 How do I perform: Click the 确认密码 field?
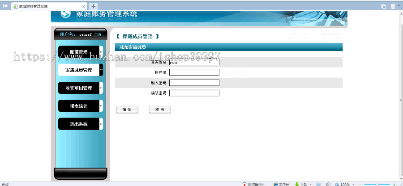click(x=194, y=93)
